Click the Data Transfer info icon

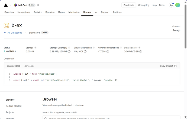click(139, 48)
